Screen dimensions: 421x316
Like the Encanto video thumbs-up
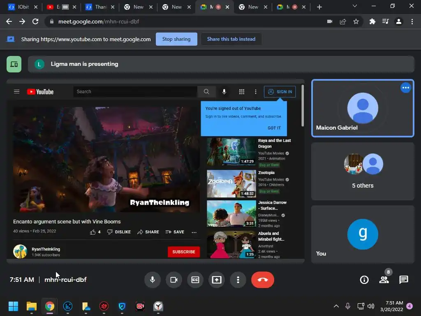tap(95, 232)
